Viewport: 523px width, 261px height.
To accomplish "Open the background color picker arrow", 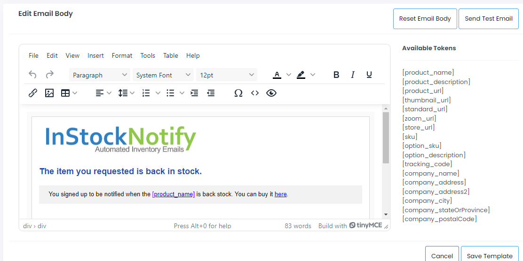I will click(313, 75).
